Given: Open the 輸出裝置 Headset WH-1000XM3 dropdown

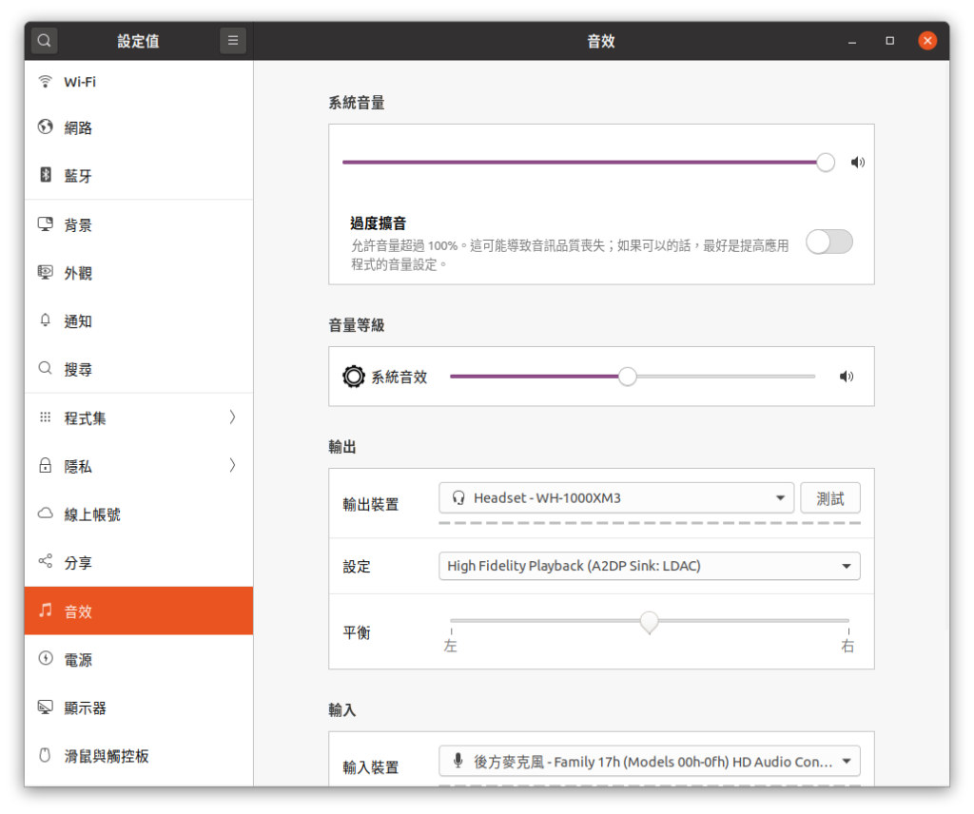Looking at the screenshot, I should coord(615,497).
